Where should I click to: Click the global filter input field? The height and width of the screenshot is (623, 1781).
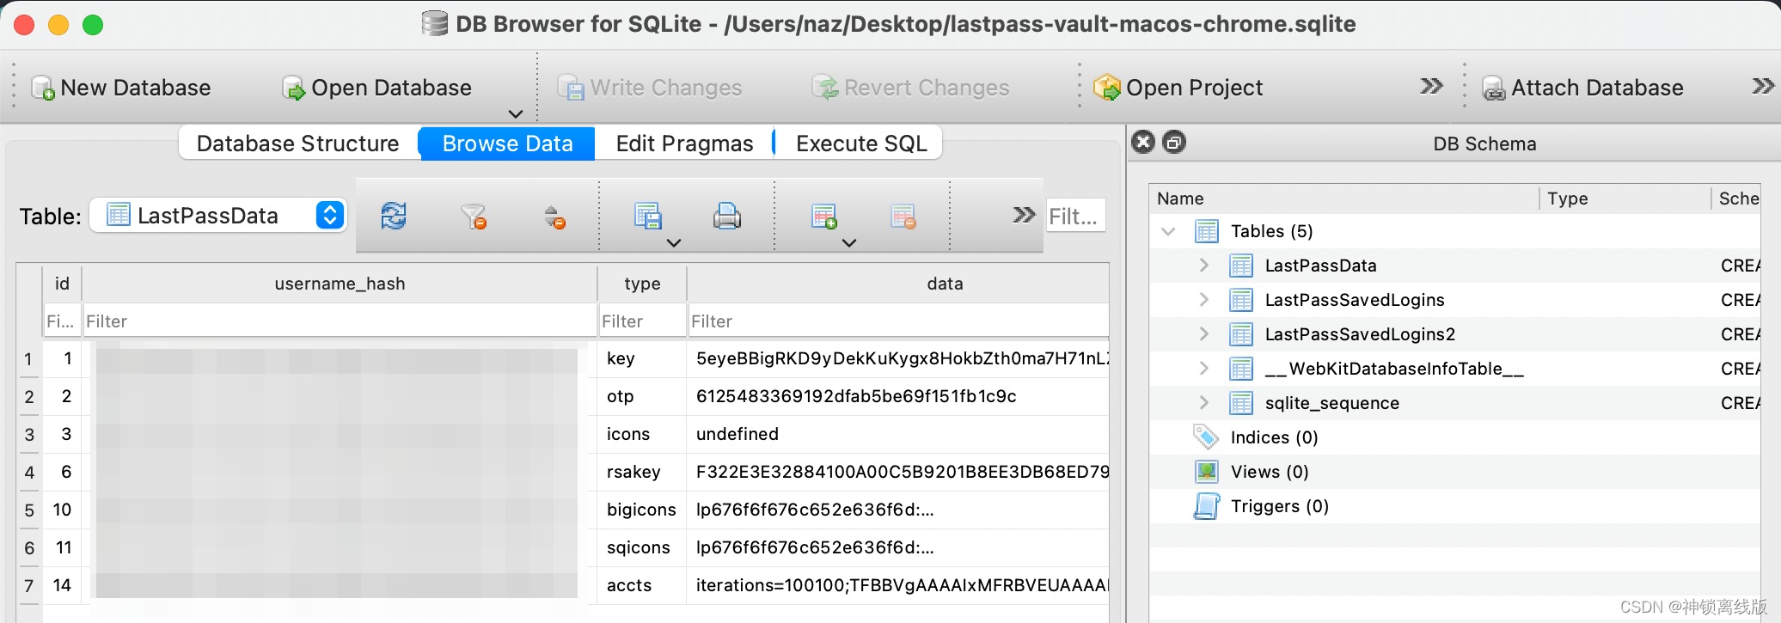tap(1075, 216)
